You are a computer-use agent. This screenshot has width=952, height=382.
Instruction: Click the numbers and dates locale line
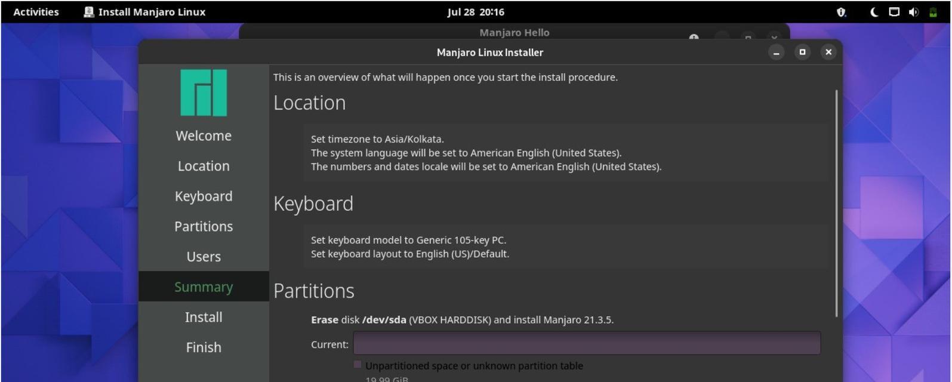click(x=486, y=167)
